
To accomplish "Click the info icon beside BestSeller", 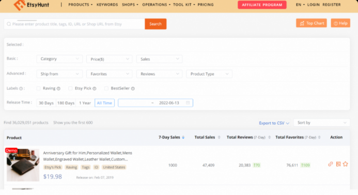I will pos(133,88).
